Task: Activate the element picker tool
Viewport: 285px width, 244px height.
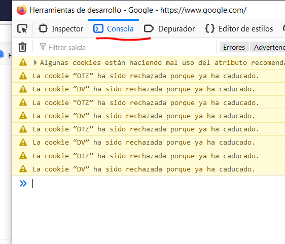Action: 22,29
